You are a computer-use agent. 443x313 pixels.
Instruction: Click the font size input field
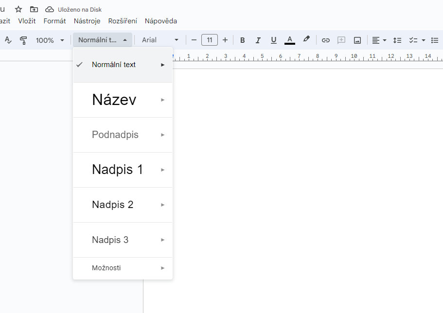[x=210, y=40]
